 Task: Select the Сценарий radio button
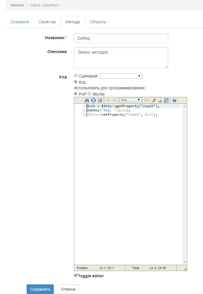[76, 76]
